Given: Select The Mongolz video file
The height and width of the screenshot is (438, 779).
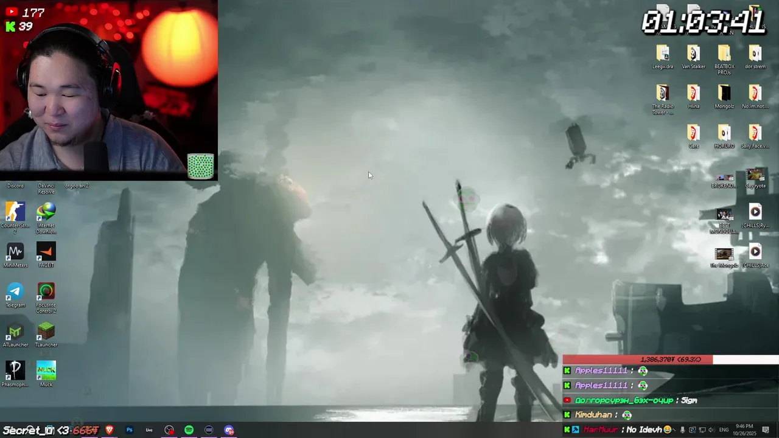Looking at the screenshot, I should 724,257.
